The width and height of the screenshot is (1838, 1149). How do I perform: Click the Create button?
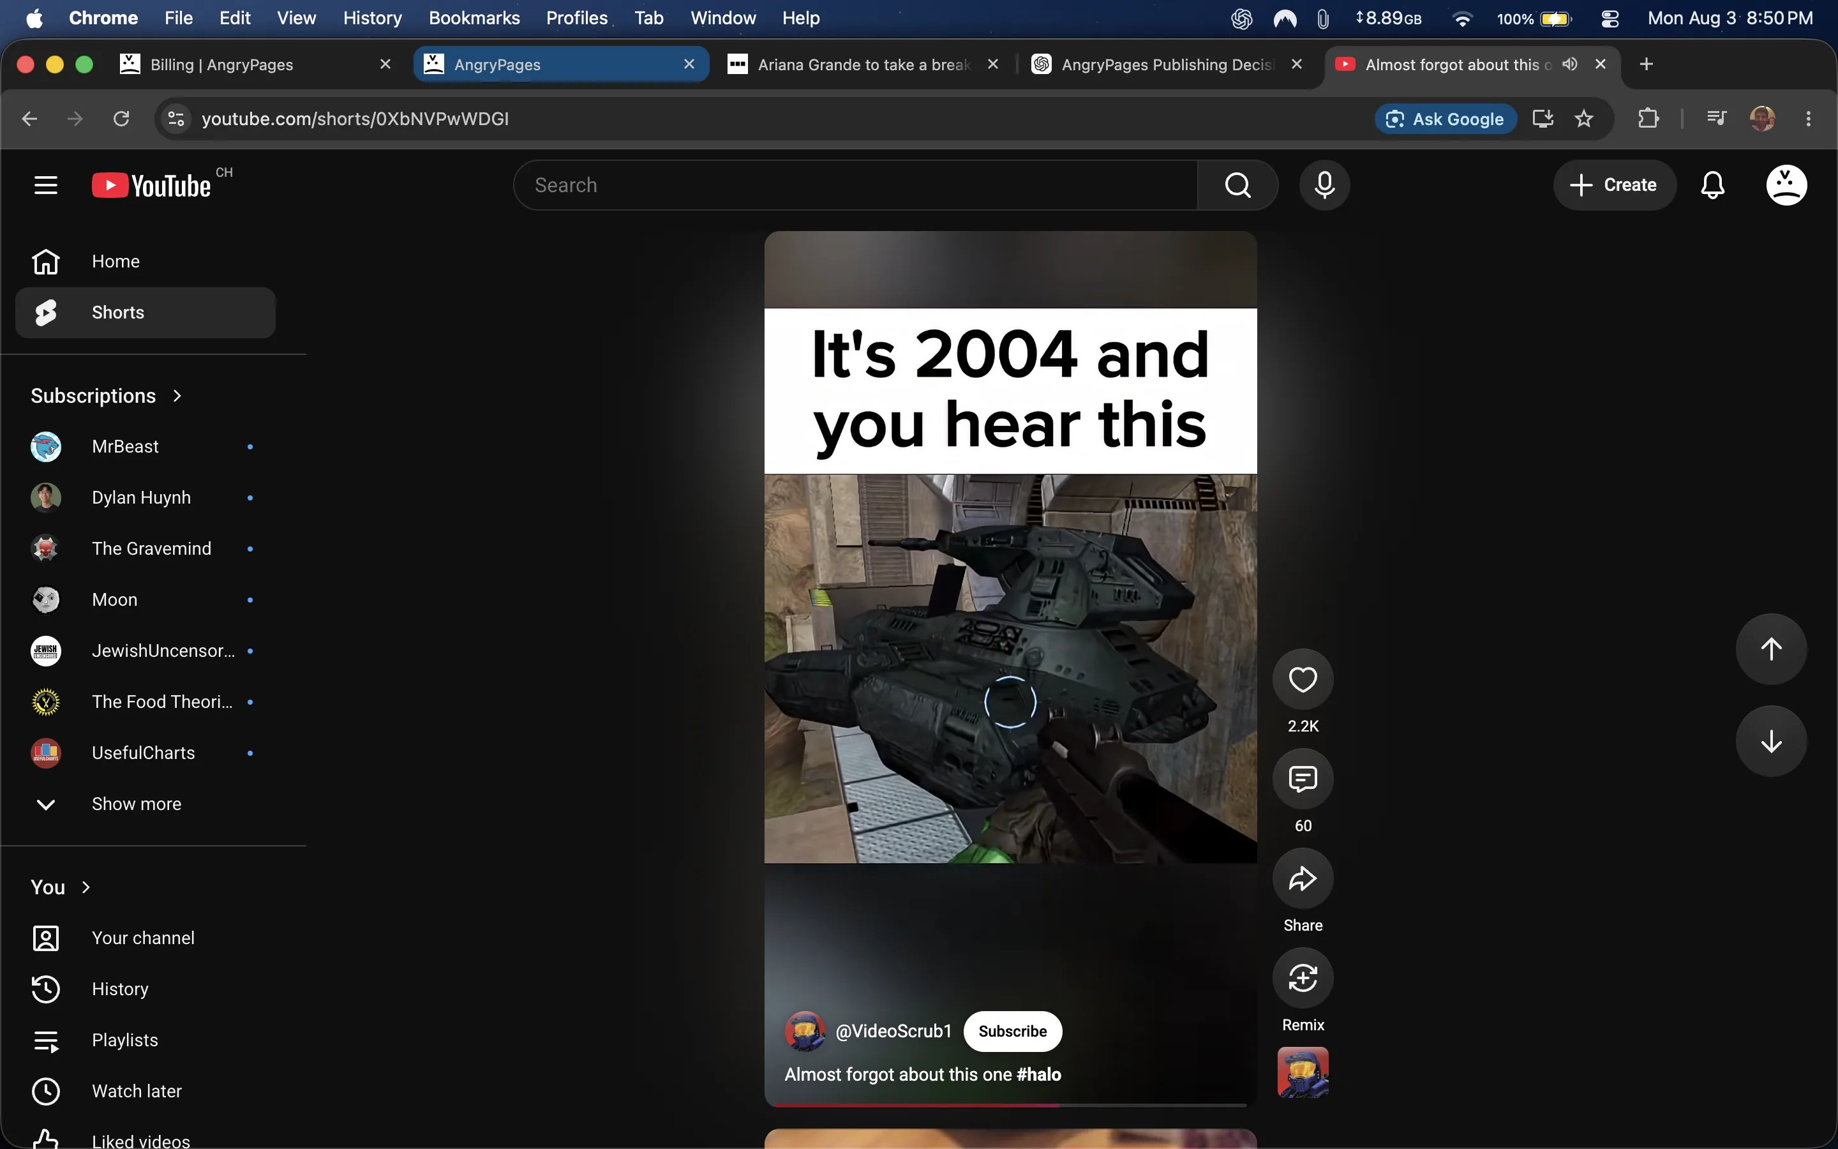click(1614, 184)
